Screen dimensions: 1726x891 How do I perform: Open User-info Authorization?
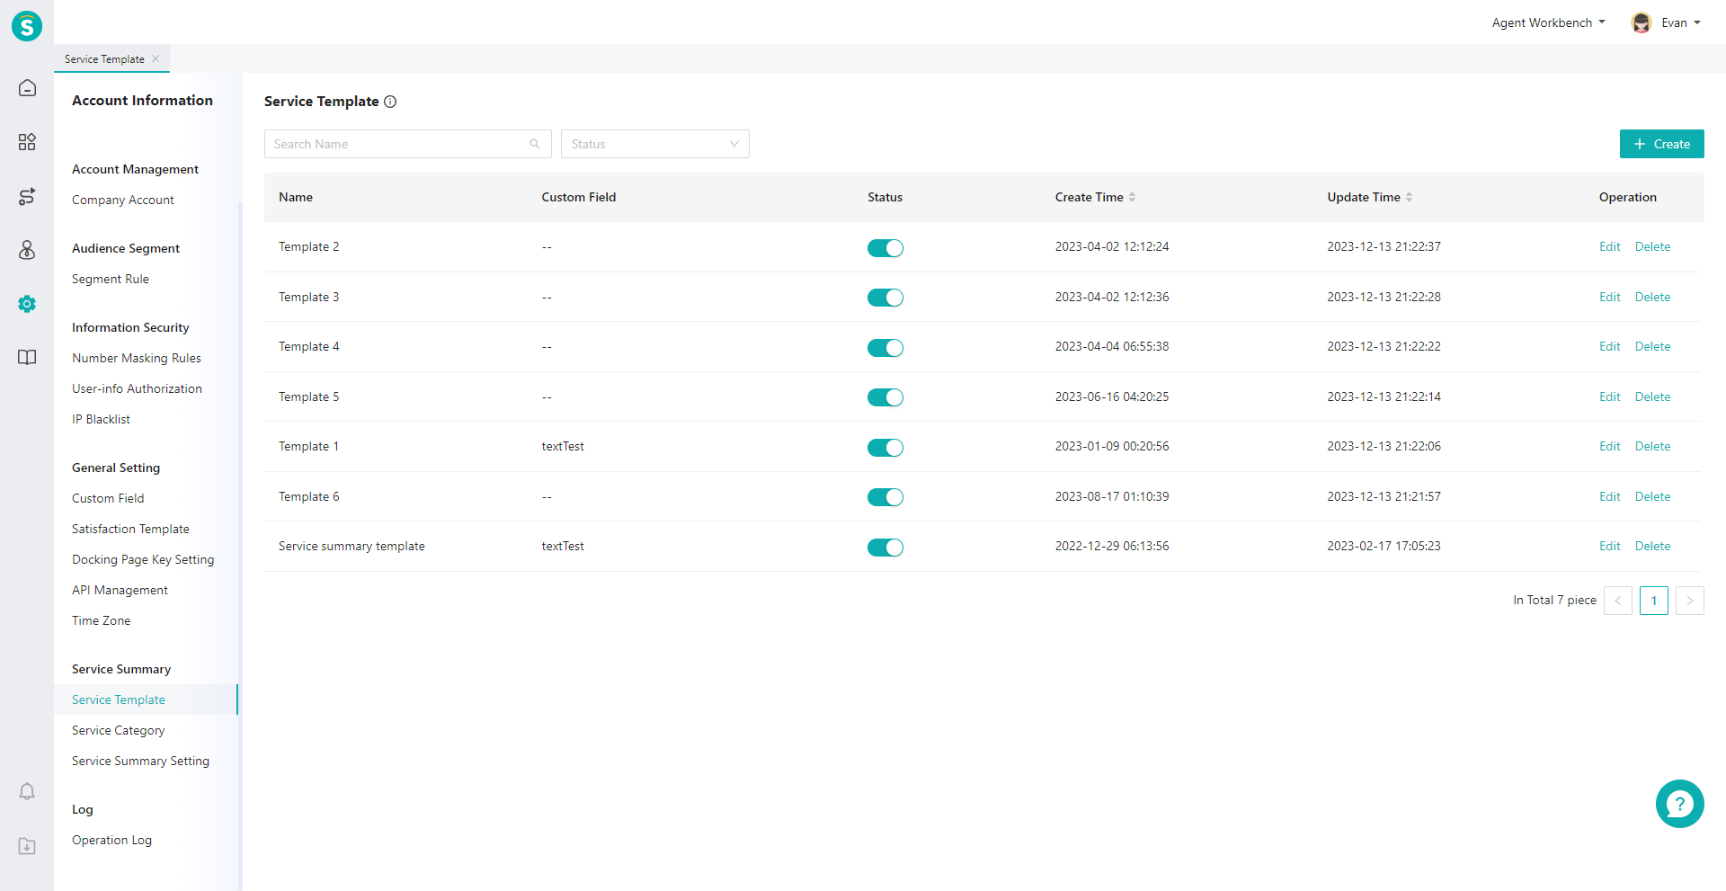tap(137, 388)
